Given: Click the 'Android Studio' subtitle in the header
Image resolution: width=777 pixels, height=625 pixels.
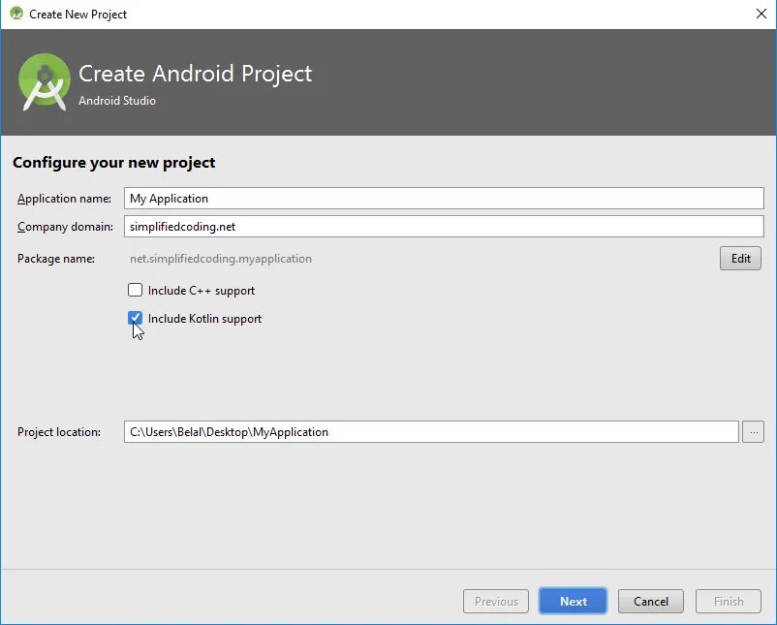Looking at the screenshot, I should pos(117,101).
